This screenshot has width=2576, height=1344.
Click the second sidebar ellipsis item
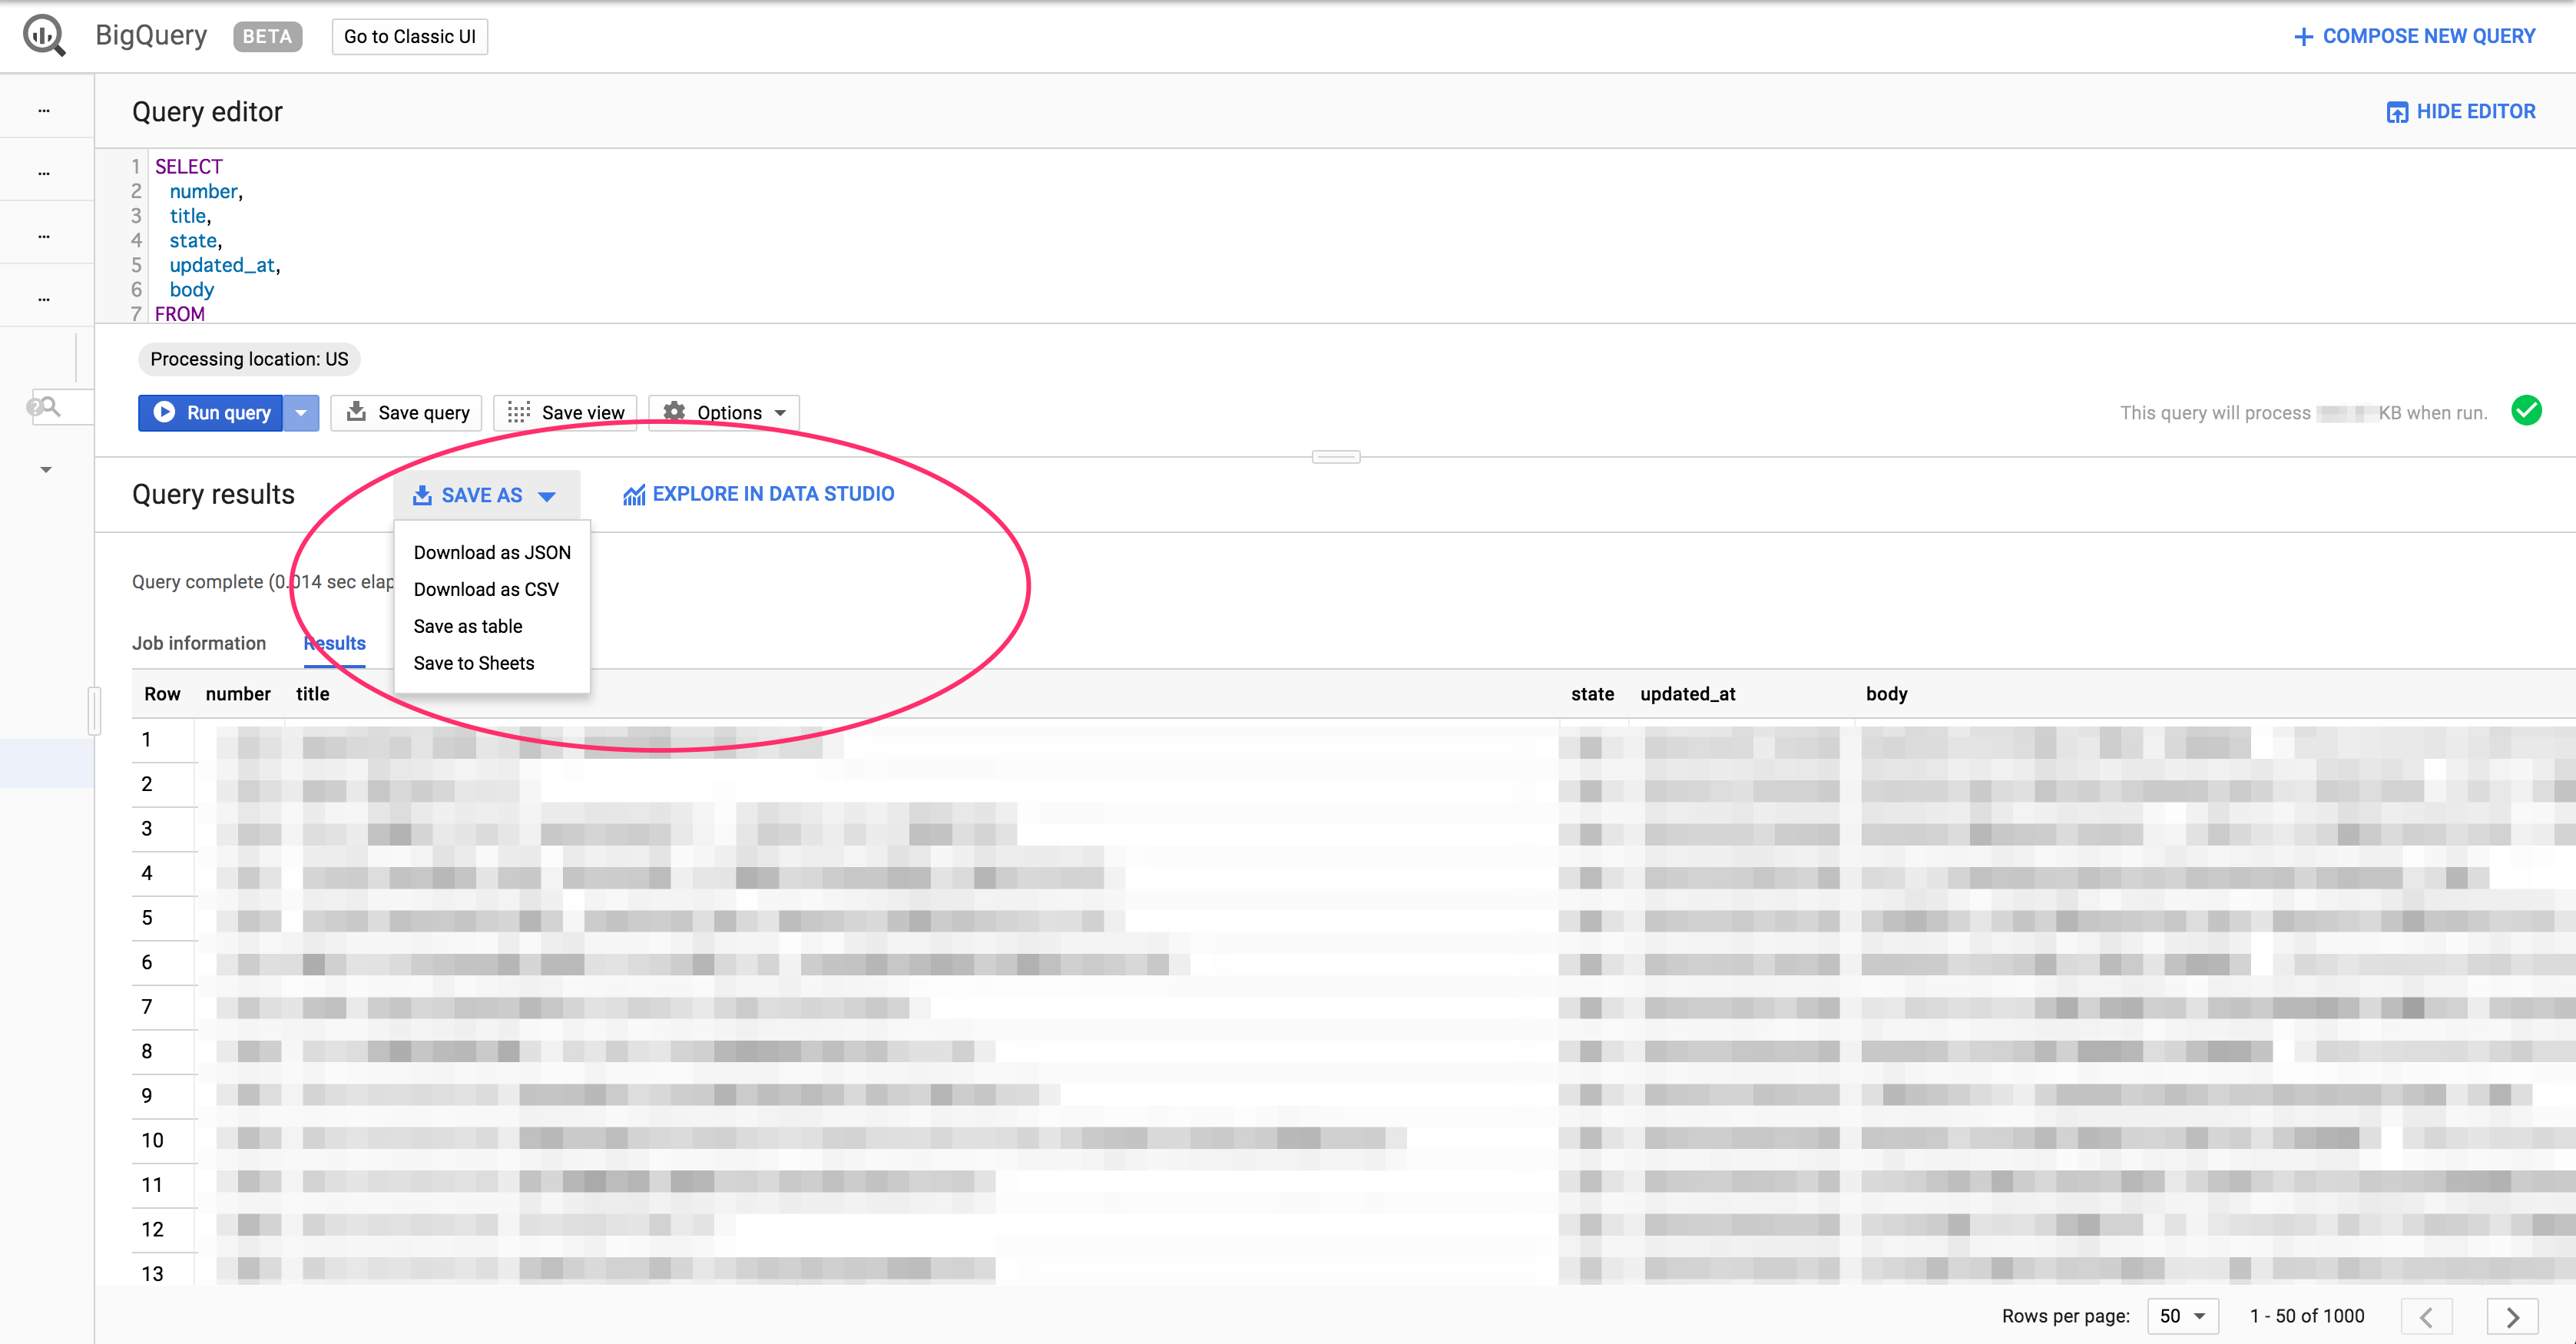[x=44, y=173]
